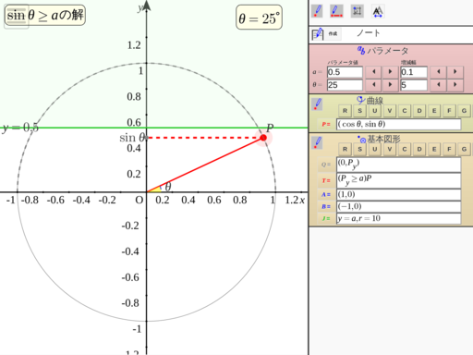Toggle visibility of B= label
Screen dimensions: 473x355
pos(326,206)
